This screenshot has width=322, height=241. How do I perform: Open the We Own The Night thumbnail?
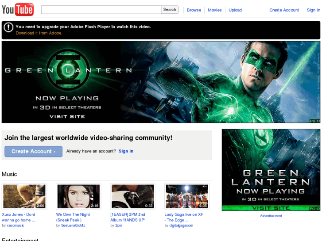pyautogui.click(x=78, y=196)
